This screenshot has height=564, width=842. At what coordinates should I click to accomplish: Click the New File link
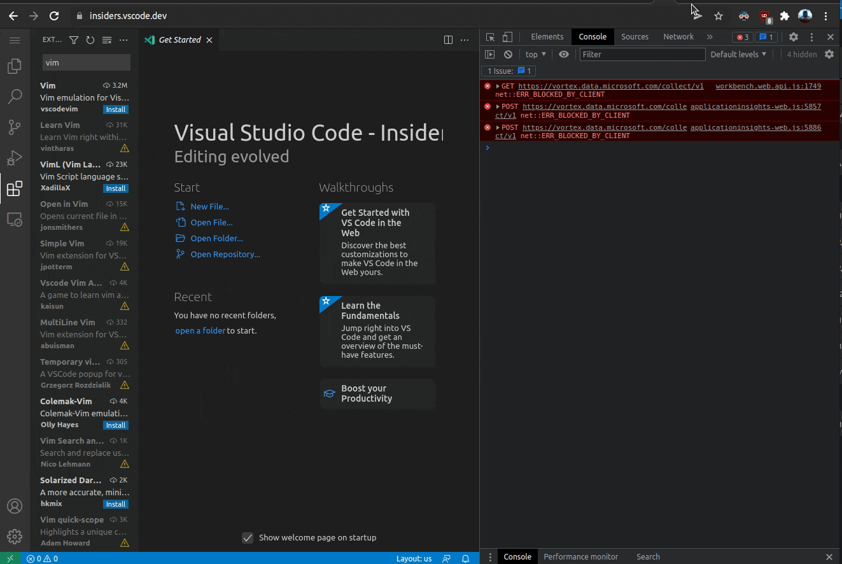click(x=209, y=207)
